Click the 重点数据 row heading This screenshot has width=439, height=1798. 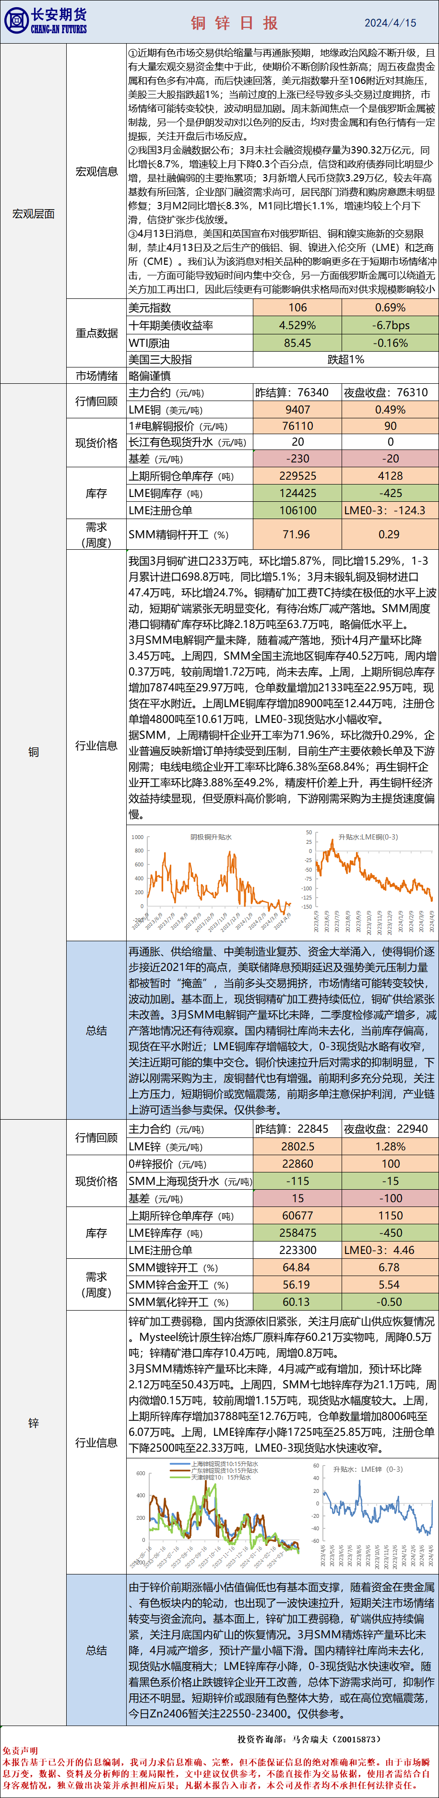click(96, 333)
